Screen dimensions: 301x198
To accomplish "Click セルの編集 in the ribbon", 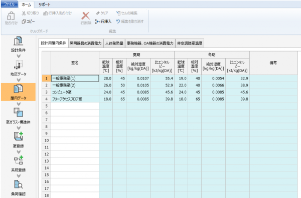I will coord(127,13).
